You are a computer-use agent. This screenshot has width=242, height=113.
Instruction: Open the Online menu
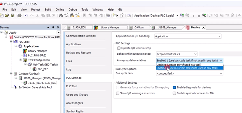(x=60, y=10)
